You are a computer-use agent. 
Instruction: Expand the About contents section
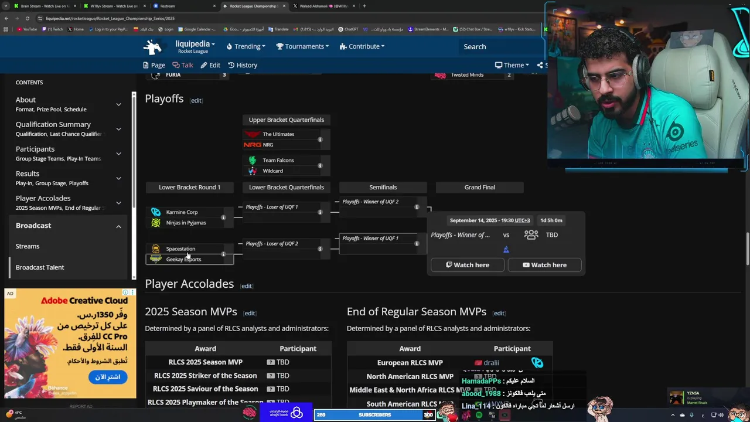tap(118, 104)
